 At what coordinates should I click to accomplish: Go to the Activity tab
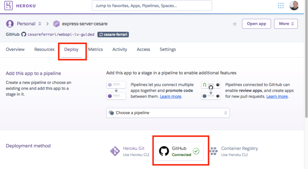[120, 49]
